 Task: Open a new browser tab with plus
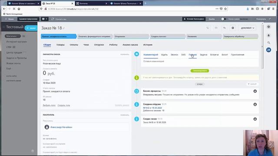tap(146, 3)
